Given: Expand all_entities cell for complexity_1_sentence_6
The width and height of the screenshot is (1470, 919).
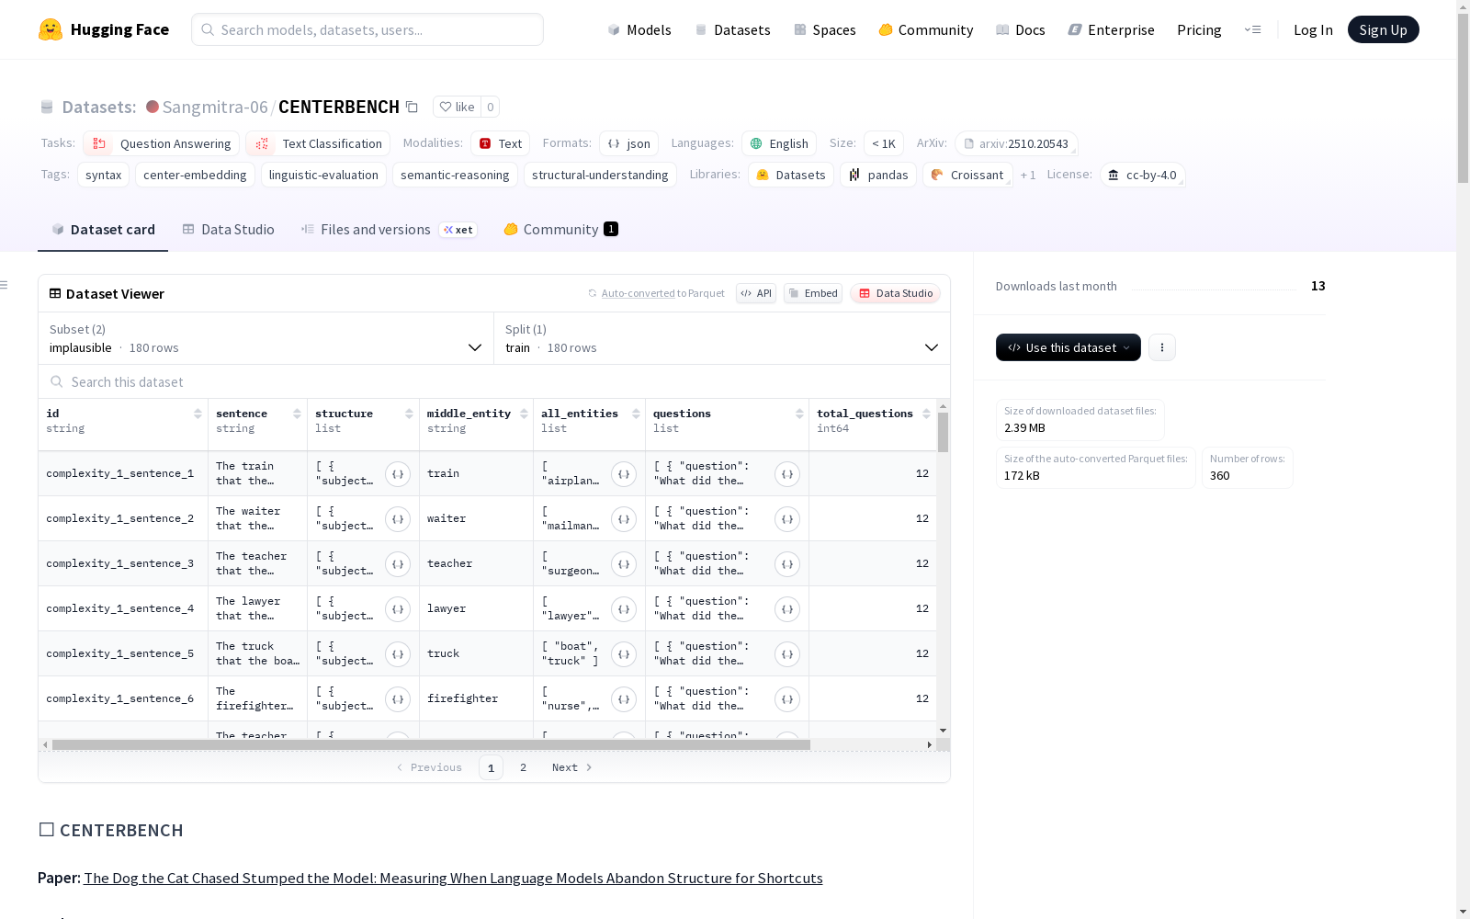Looking at the screenshot, I should pos(624,699).
